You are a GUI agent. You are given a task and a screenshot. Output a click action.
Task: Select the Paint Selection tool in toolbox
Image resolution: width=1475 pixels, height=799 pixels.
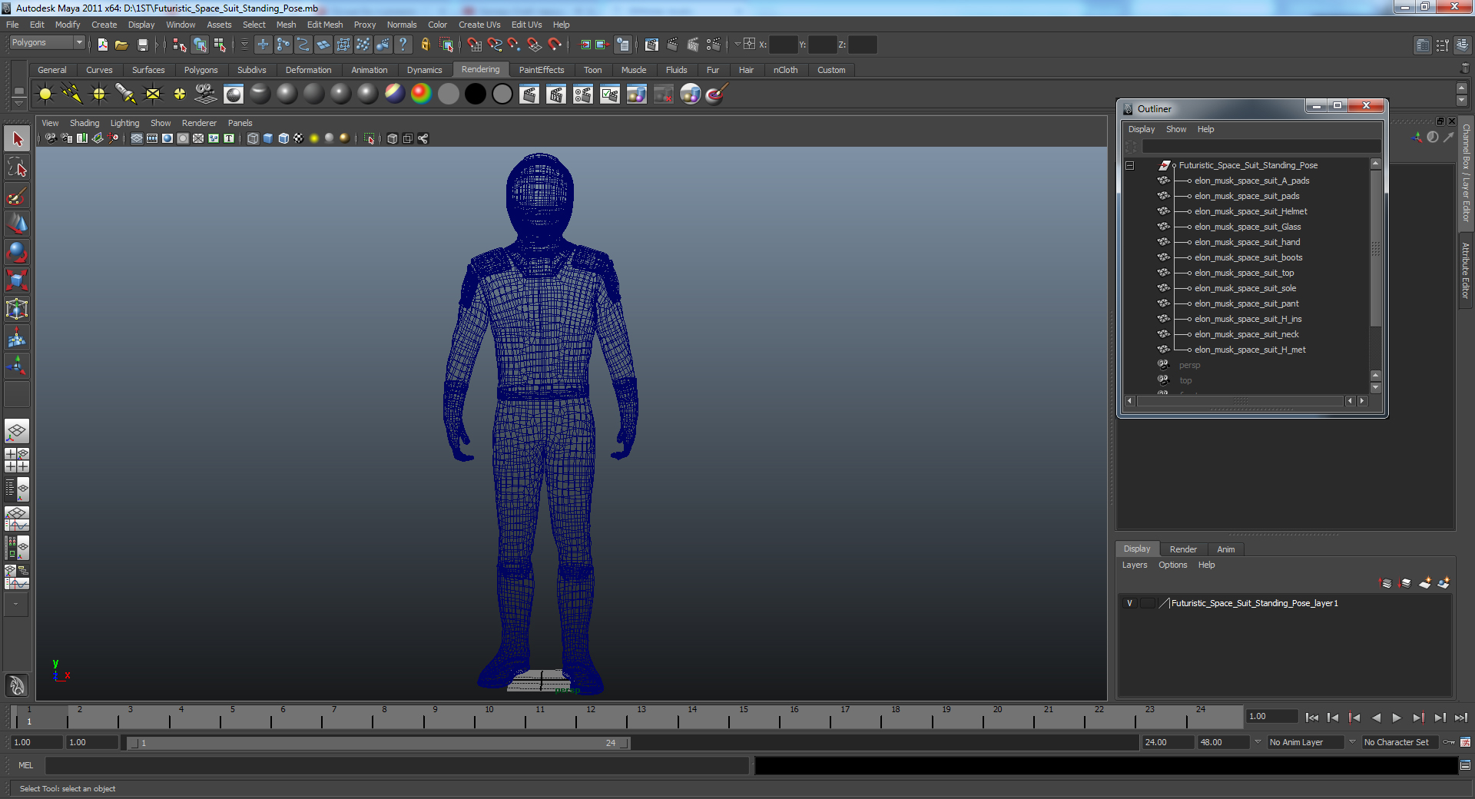click(x=17, y=197)
